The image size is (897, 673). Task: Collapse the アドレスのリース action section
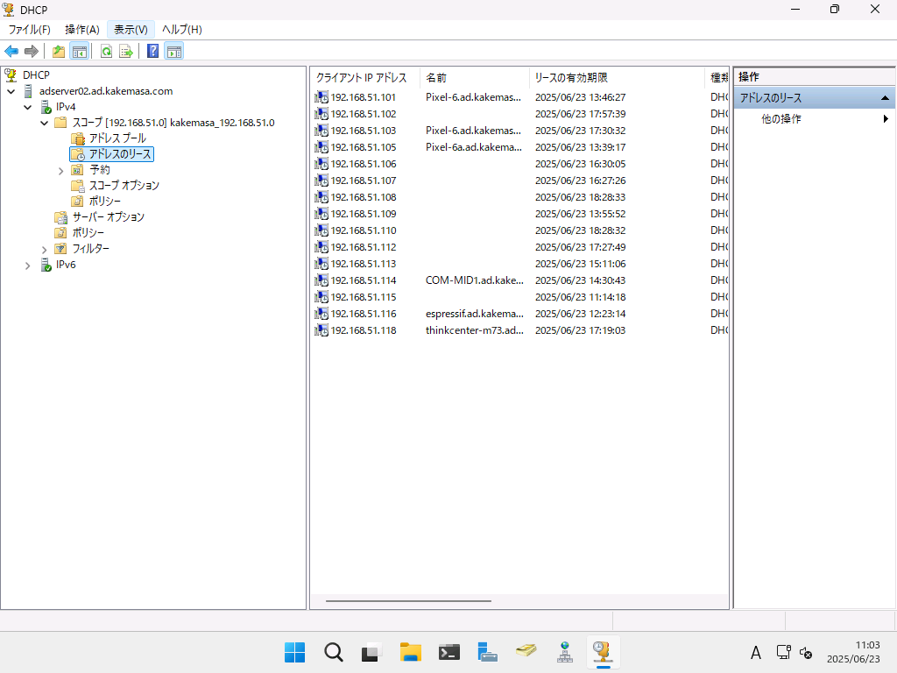[885, 98]
